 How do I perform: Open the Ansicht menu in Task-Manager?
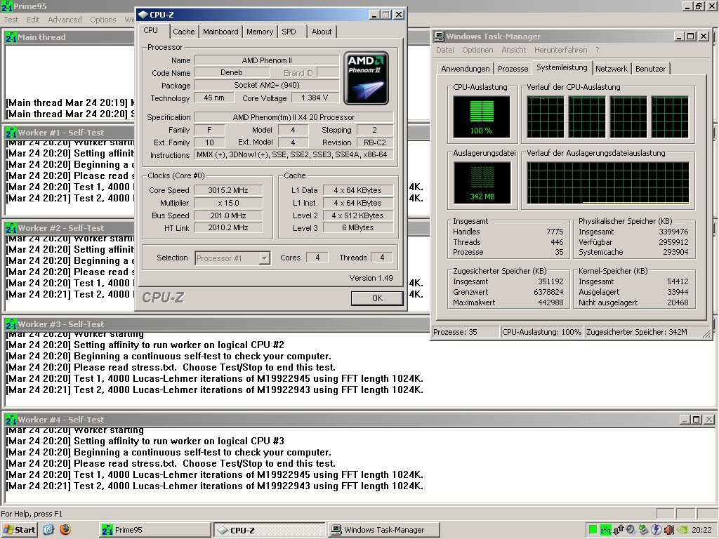(513, 50)
